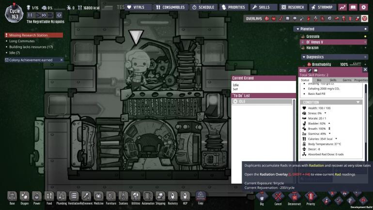
Task: Switch to the Bio tab
Action: pyautogui.click(x=319, y=80)
